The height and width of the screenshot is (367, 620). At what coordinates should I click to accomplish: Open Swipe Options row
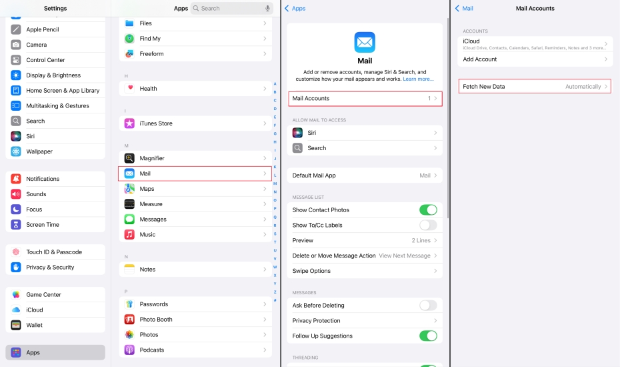(365, 271)
